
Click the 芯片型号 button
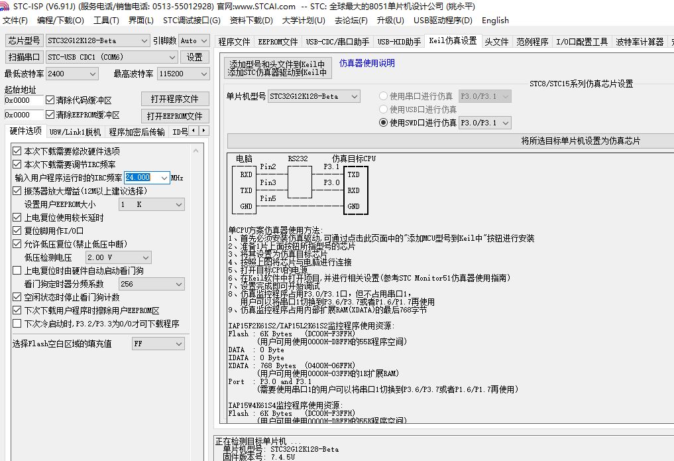coord(24,40)
